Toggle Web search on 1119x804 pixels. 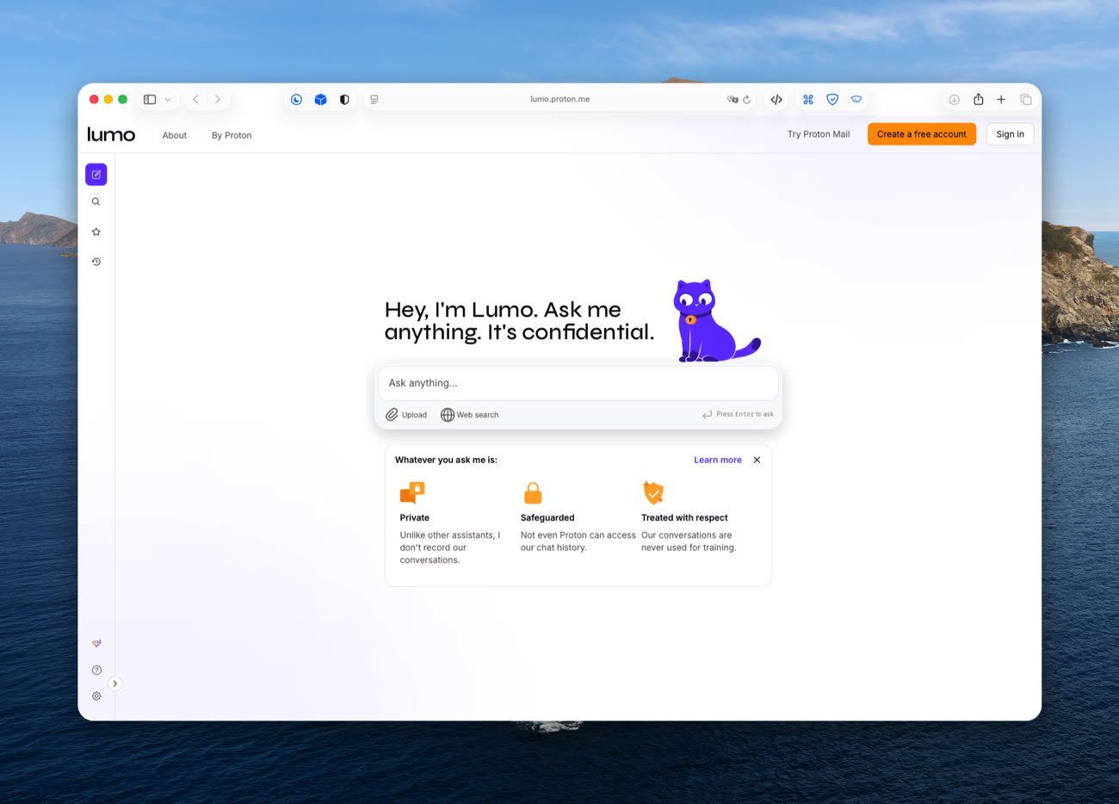pyautogui.click(x=470, y=415)
